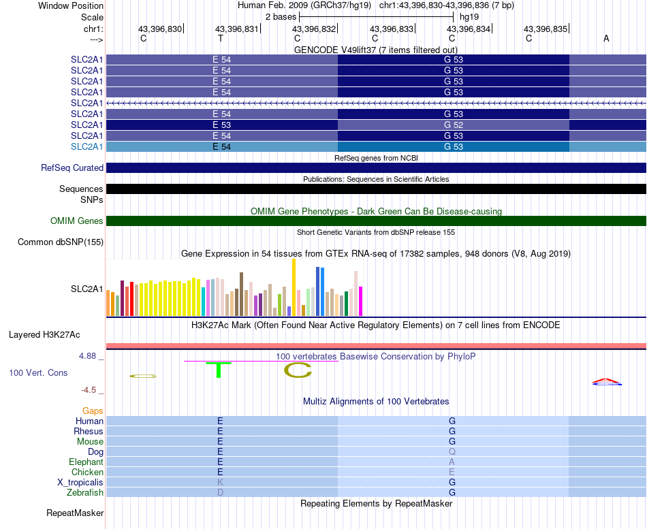Click the Mouse alignment row label
Viewport: 647px width, 529px height.
pos(90,442)
